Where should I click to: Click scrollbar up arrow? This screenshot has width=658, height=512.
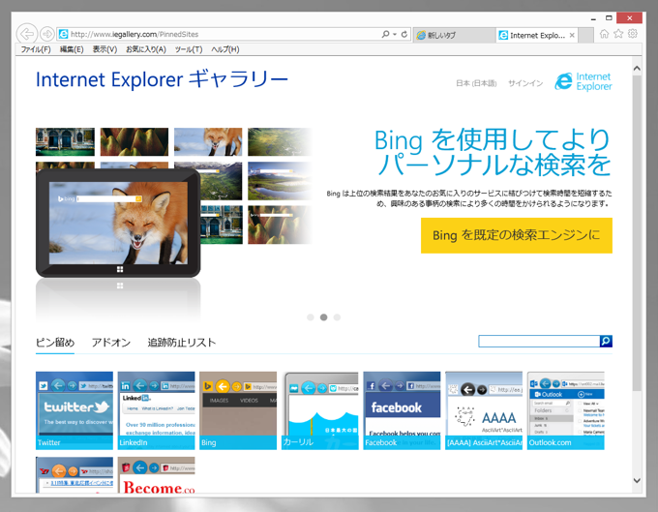(637, 69)
